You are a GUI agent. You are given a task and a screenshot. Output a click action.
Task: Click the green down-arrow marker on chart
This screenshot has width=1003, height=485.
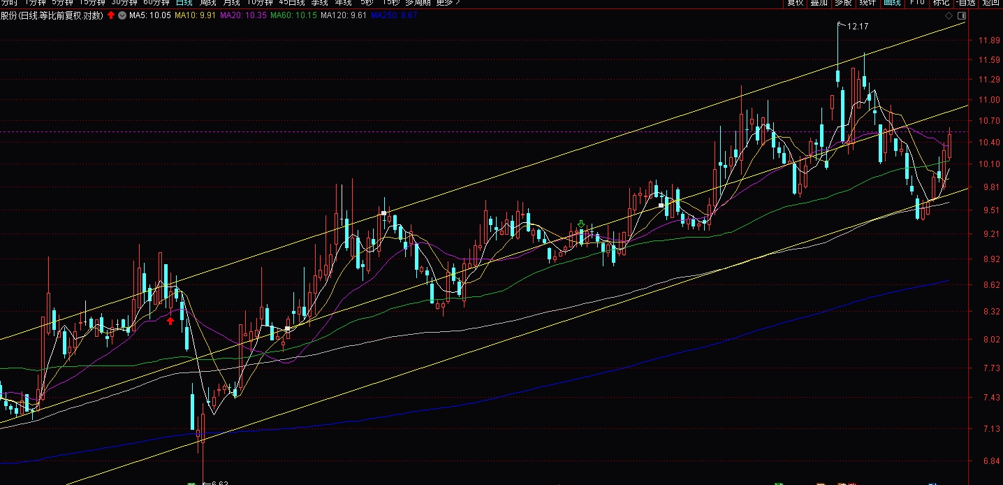pos(581,224)
